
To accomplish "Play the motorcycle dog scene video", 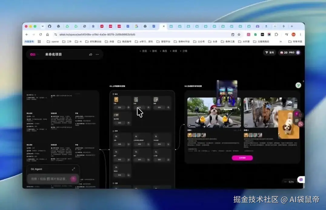I will pos(190,125).
